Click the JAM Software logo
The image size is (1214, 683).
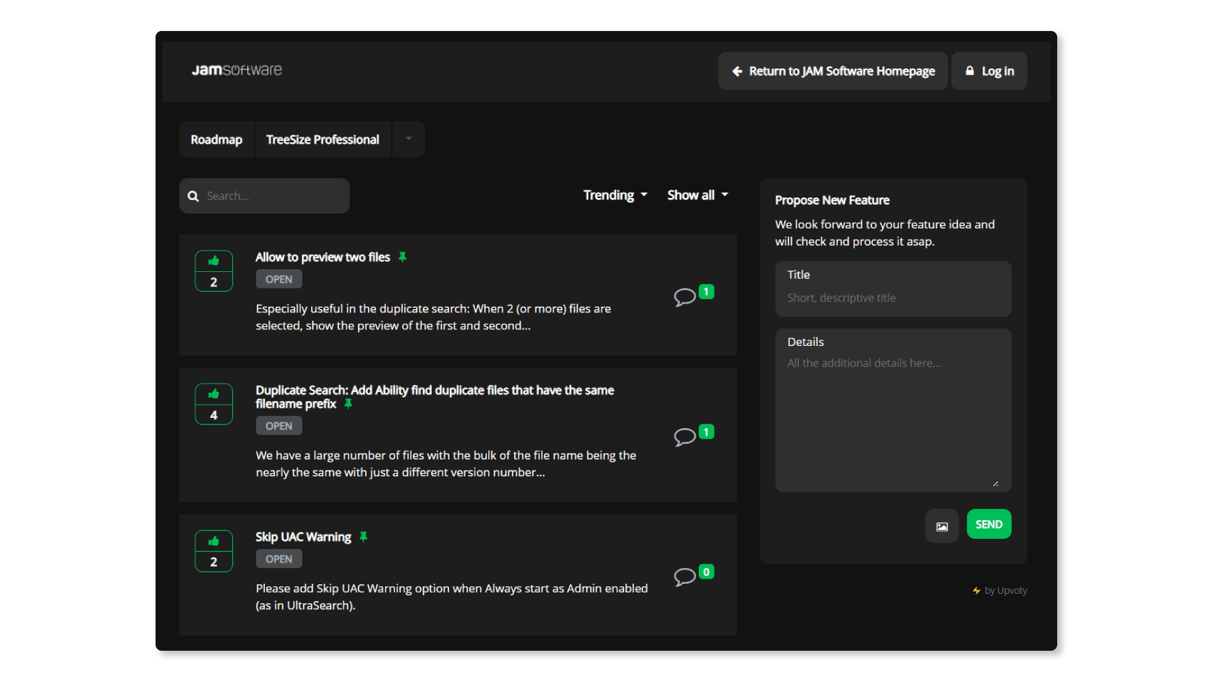click(x=237, y=70)
